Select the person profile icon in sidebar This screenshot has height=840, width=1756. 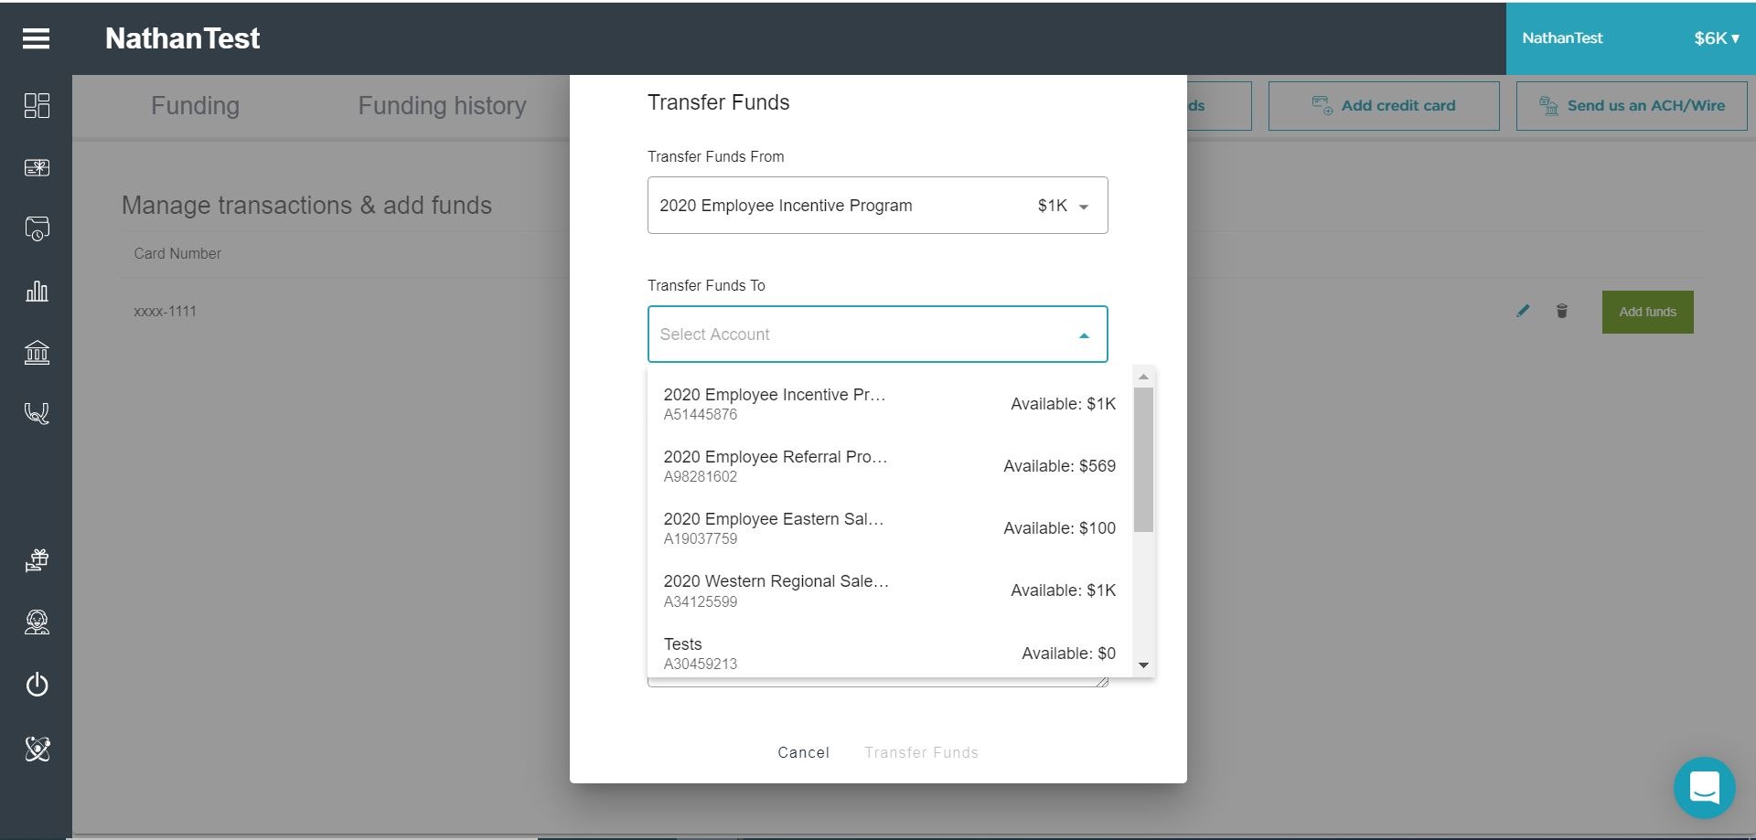37,622
